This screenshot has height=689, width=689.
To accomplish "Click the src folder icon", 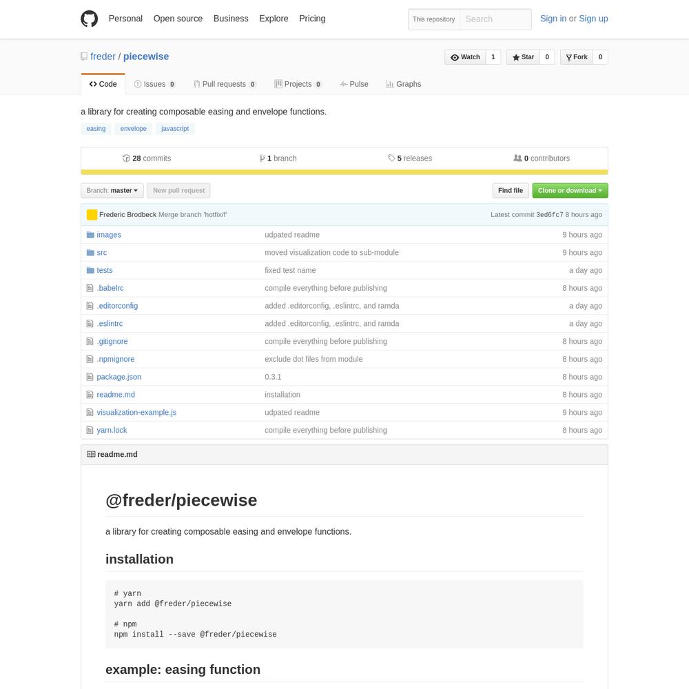I will 90,252.
